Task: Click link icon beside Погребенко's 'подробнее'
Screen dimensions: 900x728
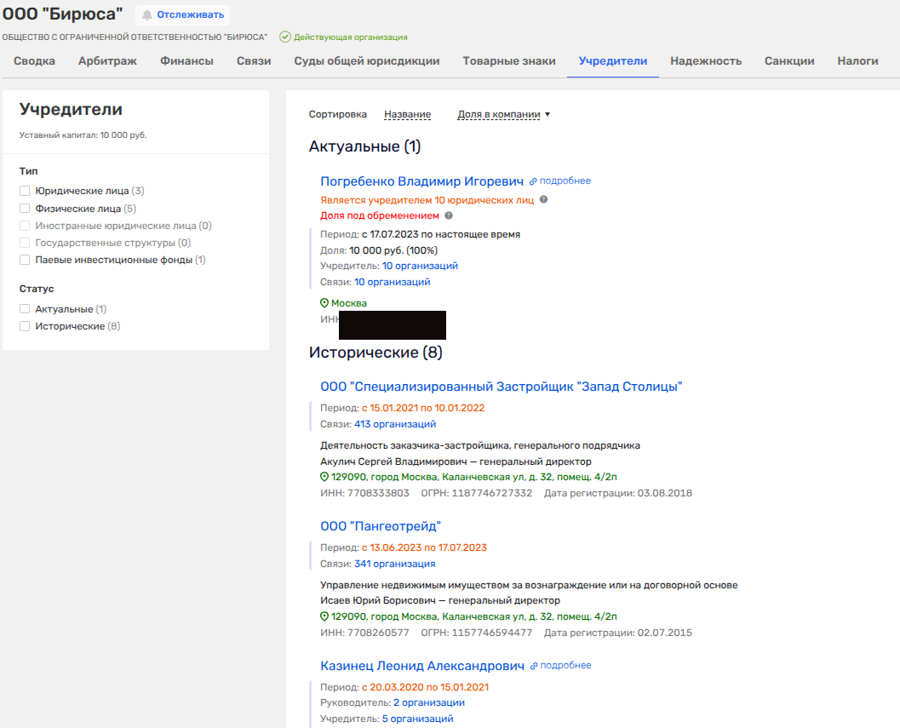Action: (533, 181)
